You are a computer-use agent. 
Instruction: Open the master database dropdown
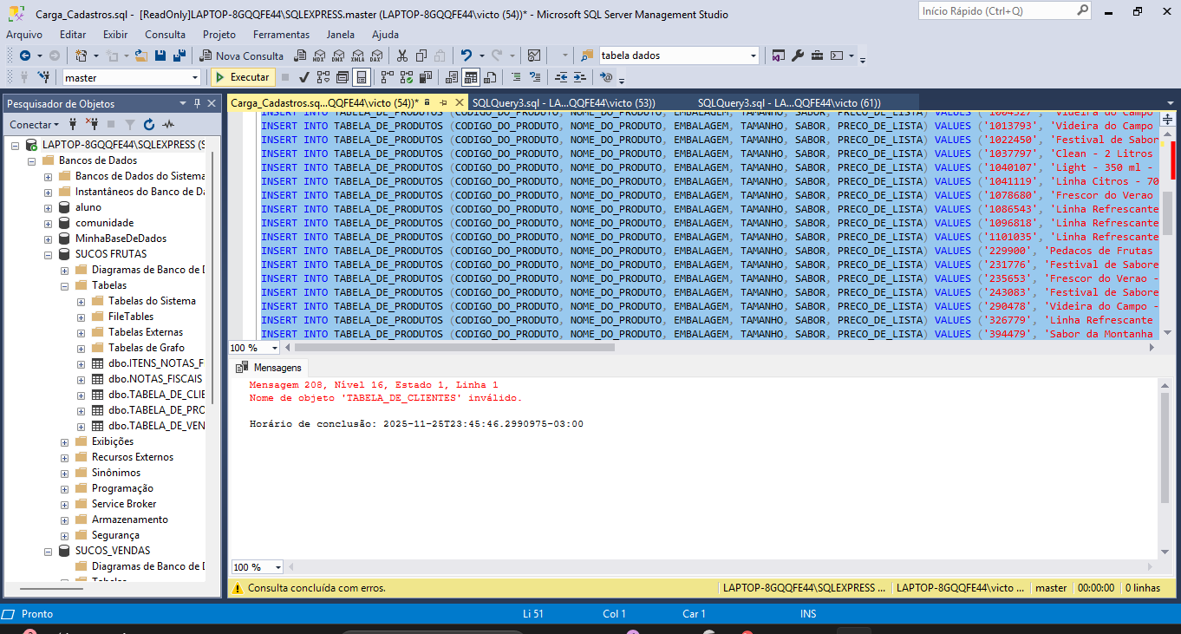[195, 77]
